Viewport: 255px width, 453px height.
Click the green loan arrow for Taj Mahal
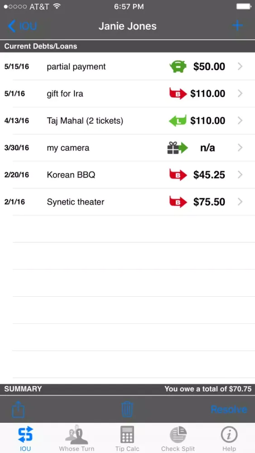[x=178, y=121]
